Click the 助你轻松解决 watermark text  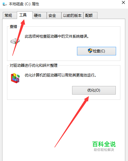click(x=104, y=150)
